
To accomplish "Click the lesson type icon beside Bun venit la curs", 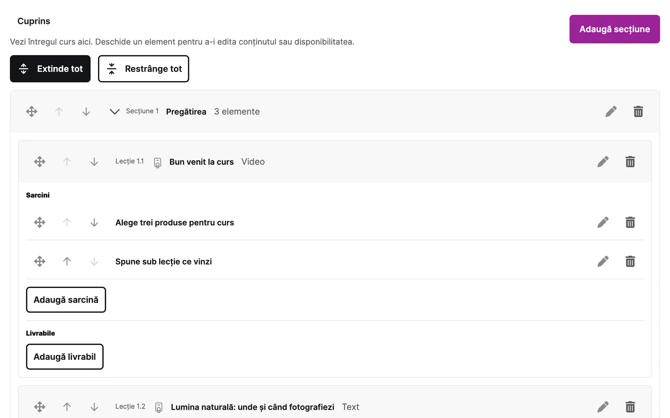I will click(157, 163).
